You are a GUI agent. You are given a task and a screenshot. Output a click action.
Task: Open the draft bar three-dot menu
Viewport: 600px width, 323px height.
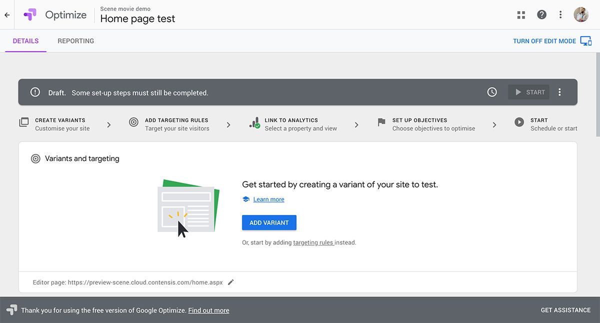click(x=559, y=92)
